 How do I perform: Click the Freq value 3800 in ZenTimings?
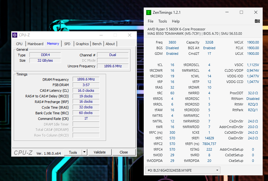(172, 42)
